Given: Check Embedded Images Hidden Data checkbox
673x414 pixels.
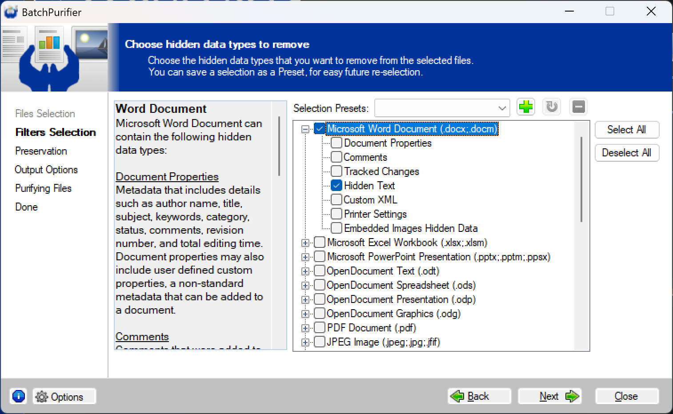Looking at the screenshot, I should (336, 228).
